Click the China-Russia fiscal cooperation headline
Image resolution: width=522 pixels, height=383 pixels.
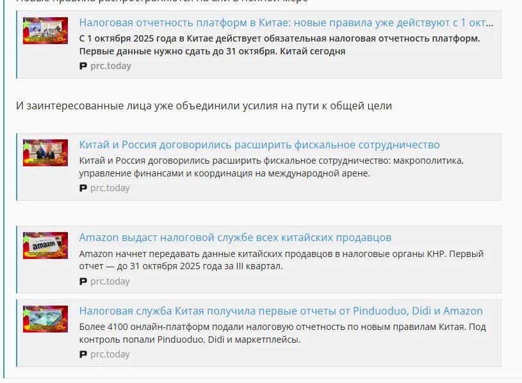click(259, 145)
